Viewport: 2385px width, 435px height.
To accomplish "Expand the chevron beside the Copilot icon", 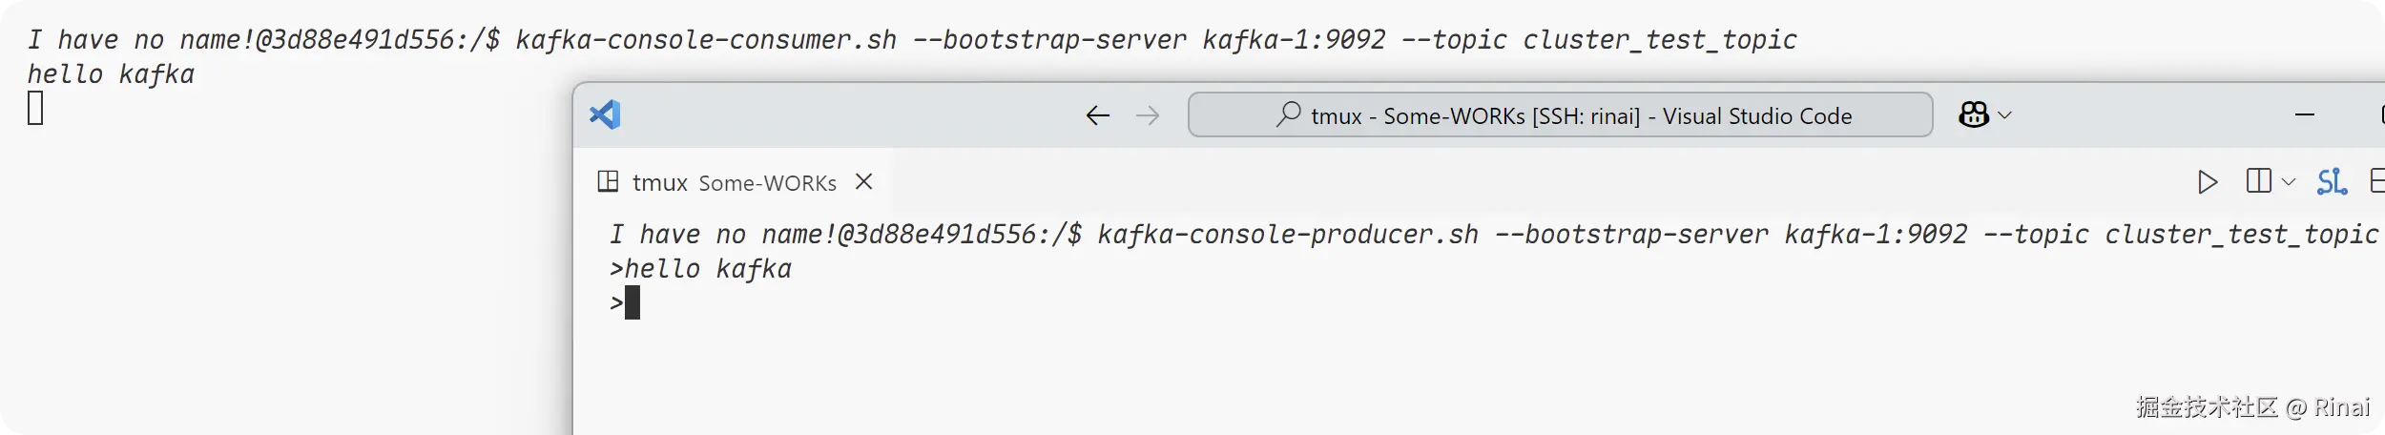I will click(2005, 114).
